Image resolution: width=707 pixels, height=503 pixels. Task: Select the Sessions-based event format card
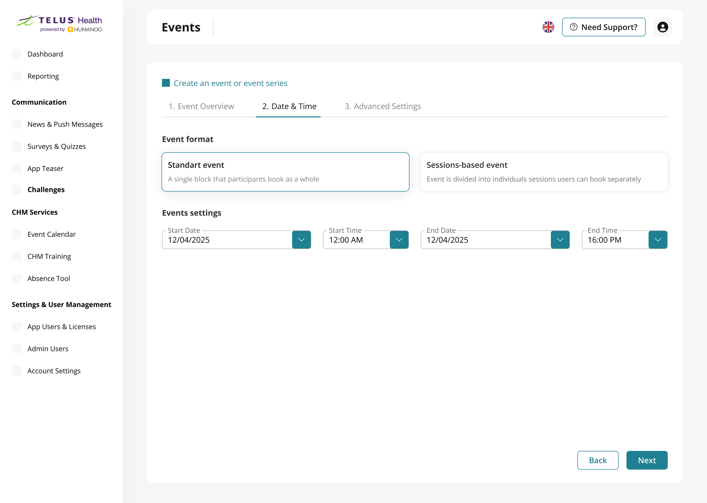[x=544, y=172]
